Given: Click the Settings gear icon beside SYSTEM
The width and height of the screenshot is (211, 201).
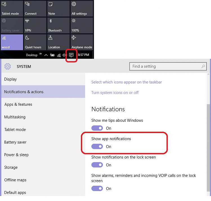Looking at the screenshot, I should pos(8,66).
